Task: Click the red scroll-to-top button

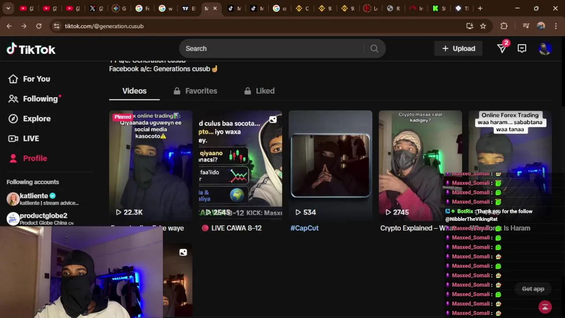Action: 545,307
